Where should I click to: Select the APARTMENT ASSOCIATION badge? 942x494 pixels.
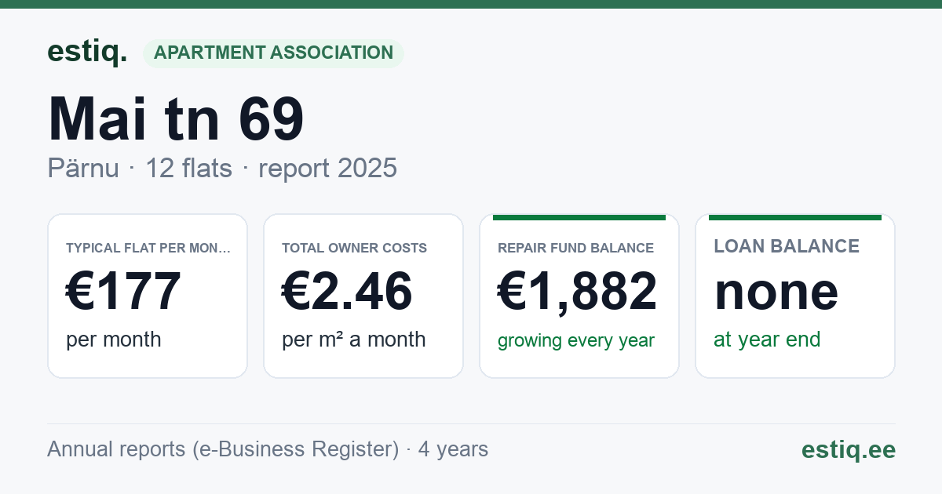tap(273, 53)
